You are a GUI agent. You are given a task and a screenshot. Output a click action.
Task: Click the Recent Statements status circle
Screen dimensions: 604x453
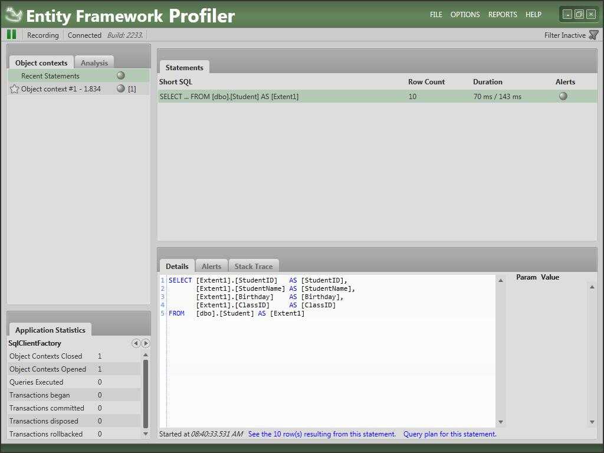[x=120, y=75]
